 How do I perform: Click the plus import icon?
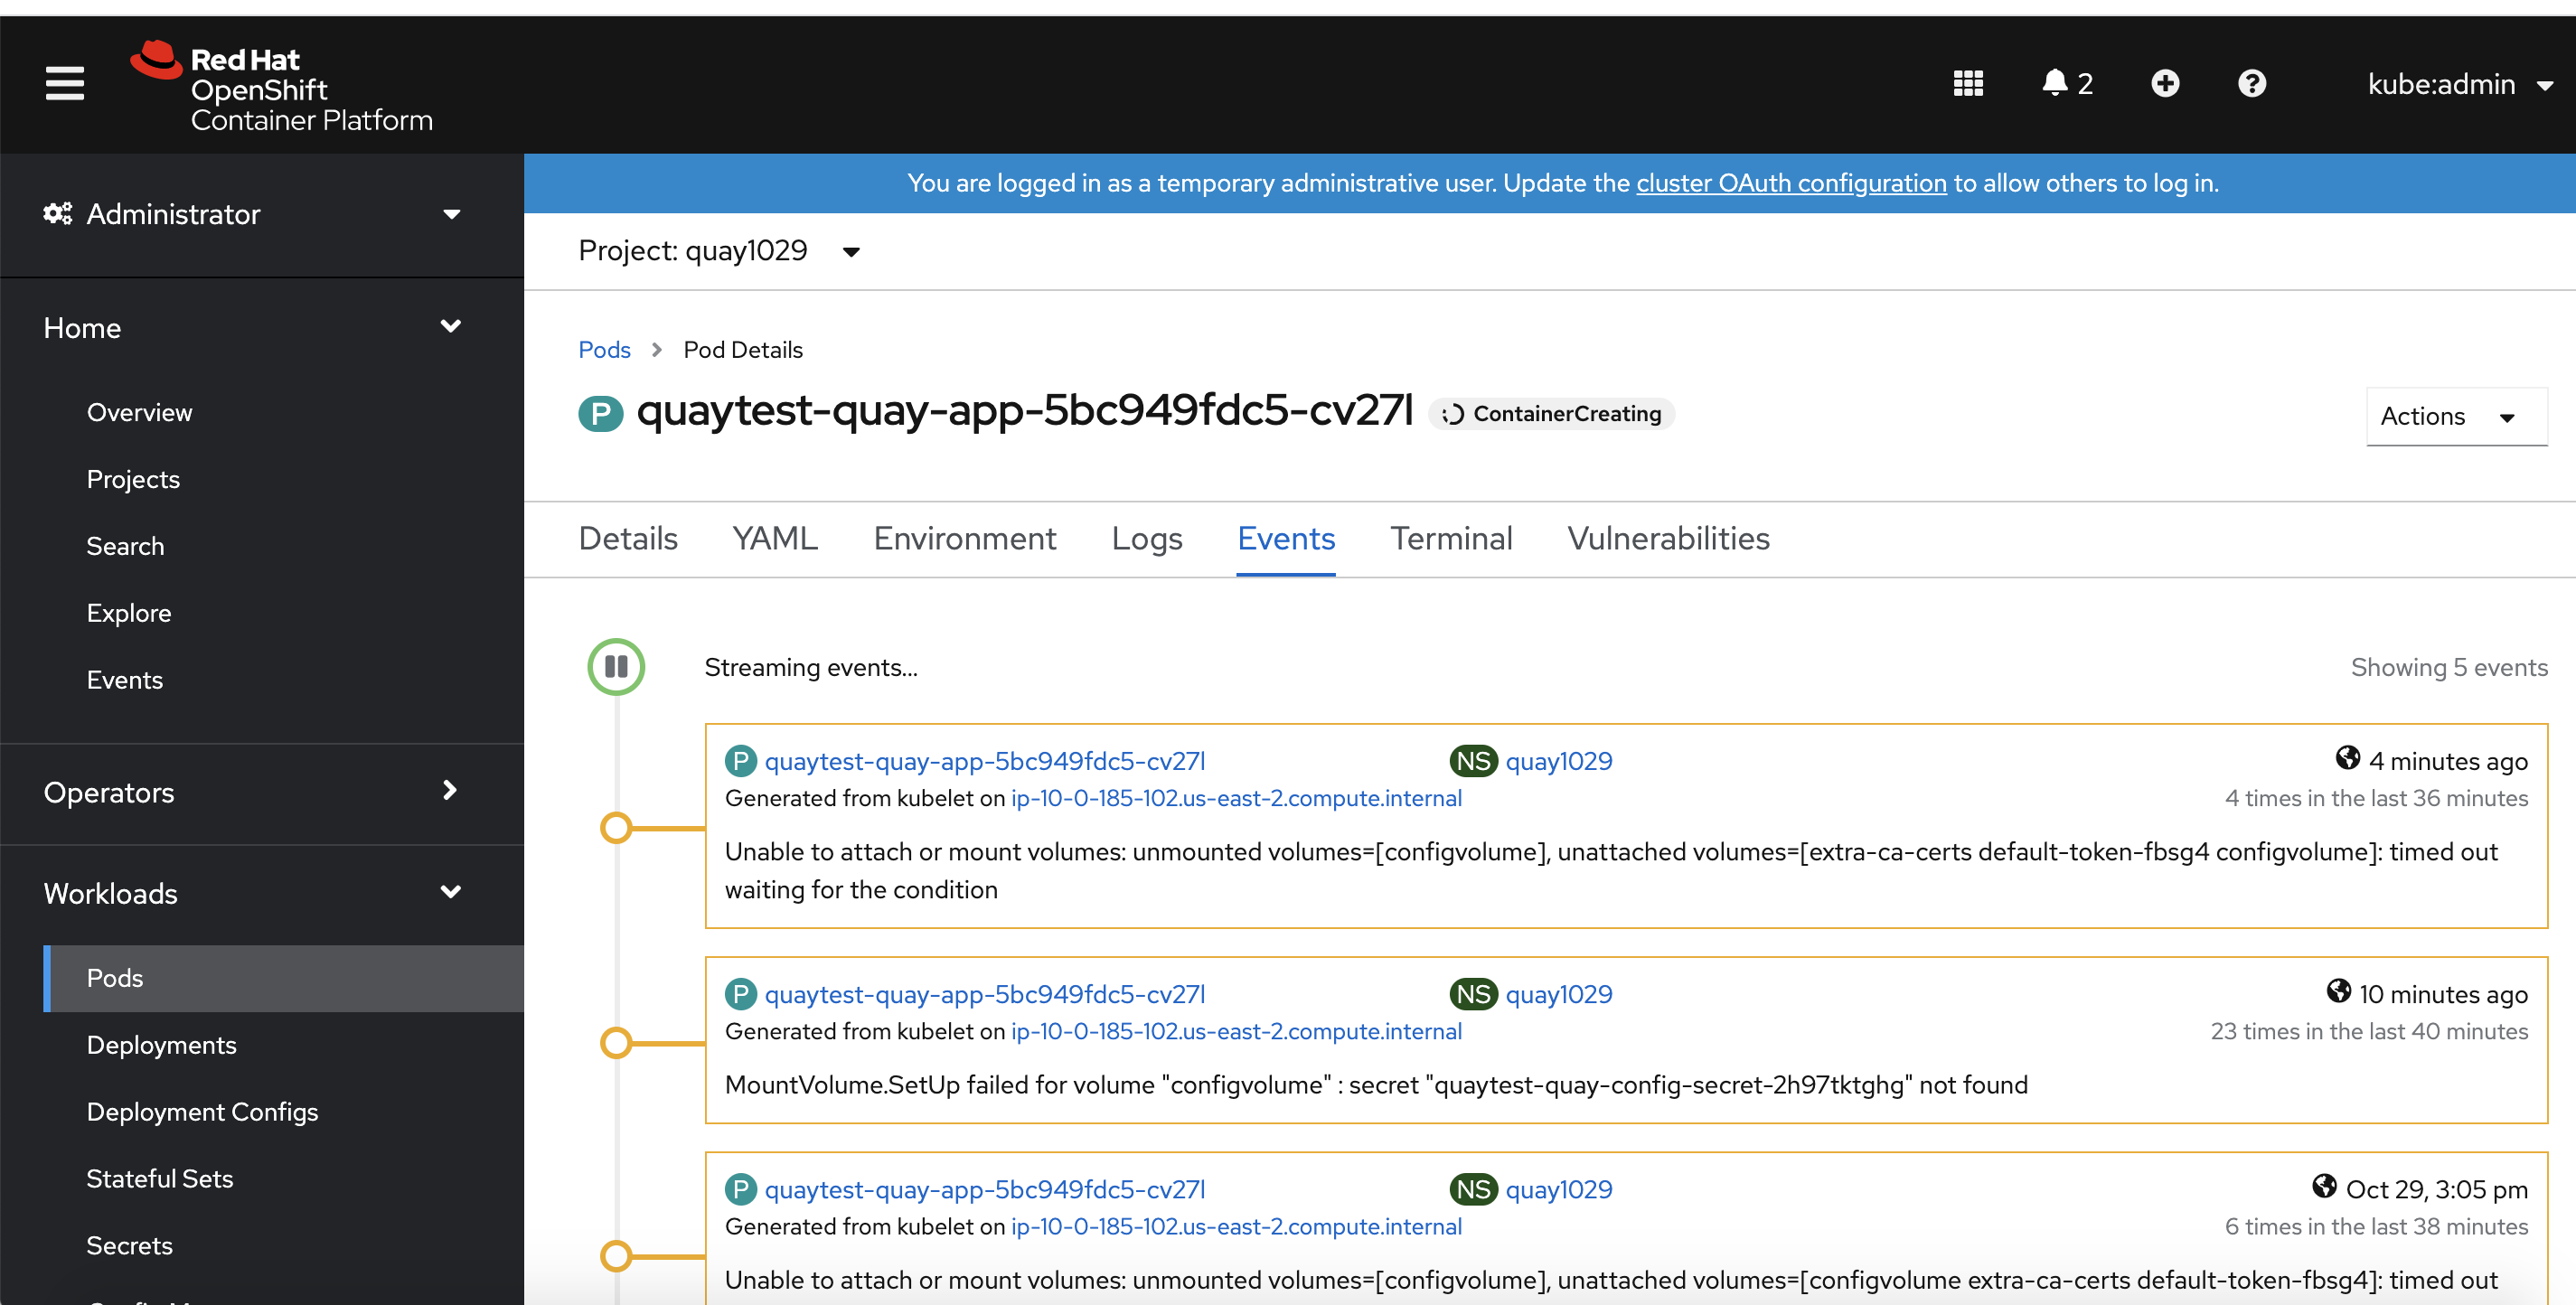click(x=2165, y=83)
